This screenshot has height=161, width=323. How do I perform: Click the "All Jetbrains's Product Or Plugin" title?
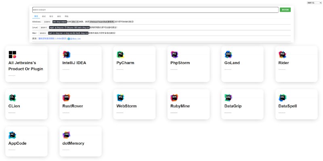click(x=26, y=66)
